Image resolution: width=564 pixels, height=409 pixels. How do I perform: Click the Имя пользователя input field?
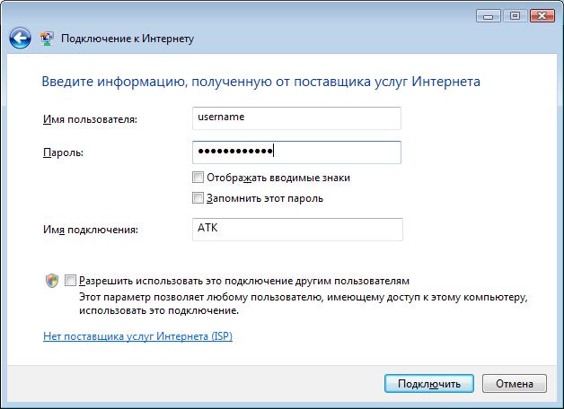coord(296,118)
